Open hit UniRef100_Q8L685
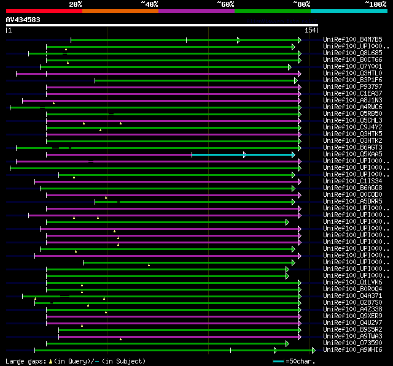This screenshot has height=366, width=393. (352, 53)
